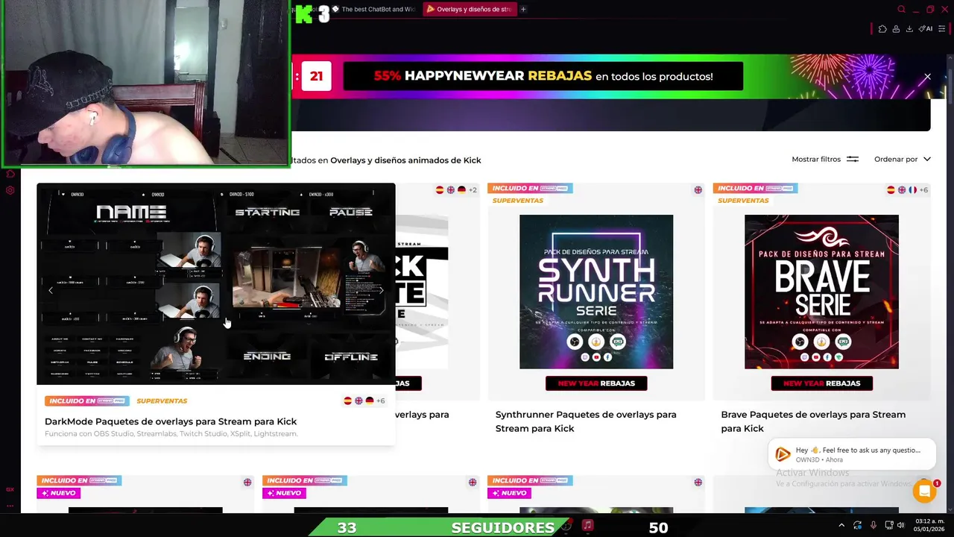Viewport: 954px width, 537px height.
Task: Click the music note icon on the taskbar
Action: [587, 526]
